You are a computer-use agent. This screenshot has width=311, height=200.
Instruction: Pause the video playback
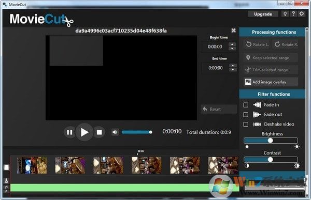coord(69,132)
